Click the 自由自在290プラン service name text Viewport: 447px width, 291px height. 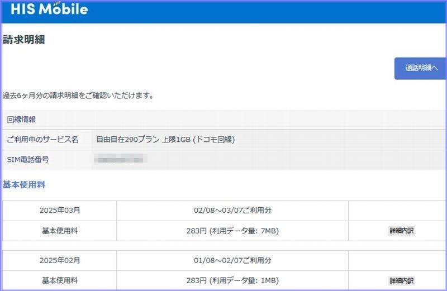165,140
